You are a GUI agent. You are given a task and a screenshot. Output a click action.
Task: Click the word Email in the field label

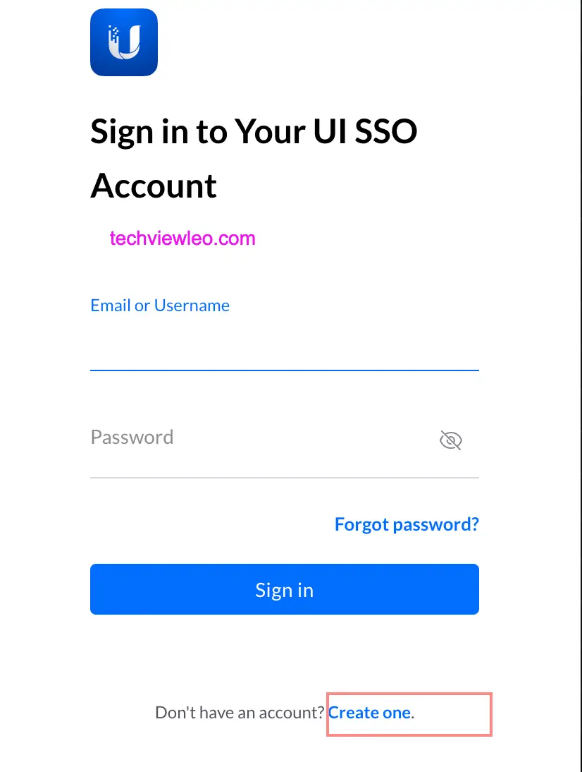pyautogui.click(x=111, y=306)
